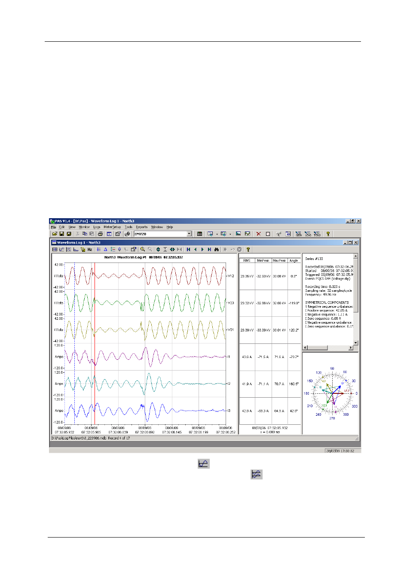This screenshot has width=410, height=581.
Task: Click the -119.8° angle cell
Action: [x=294, y=303]
